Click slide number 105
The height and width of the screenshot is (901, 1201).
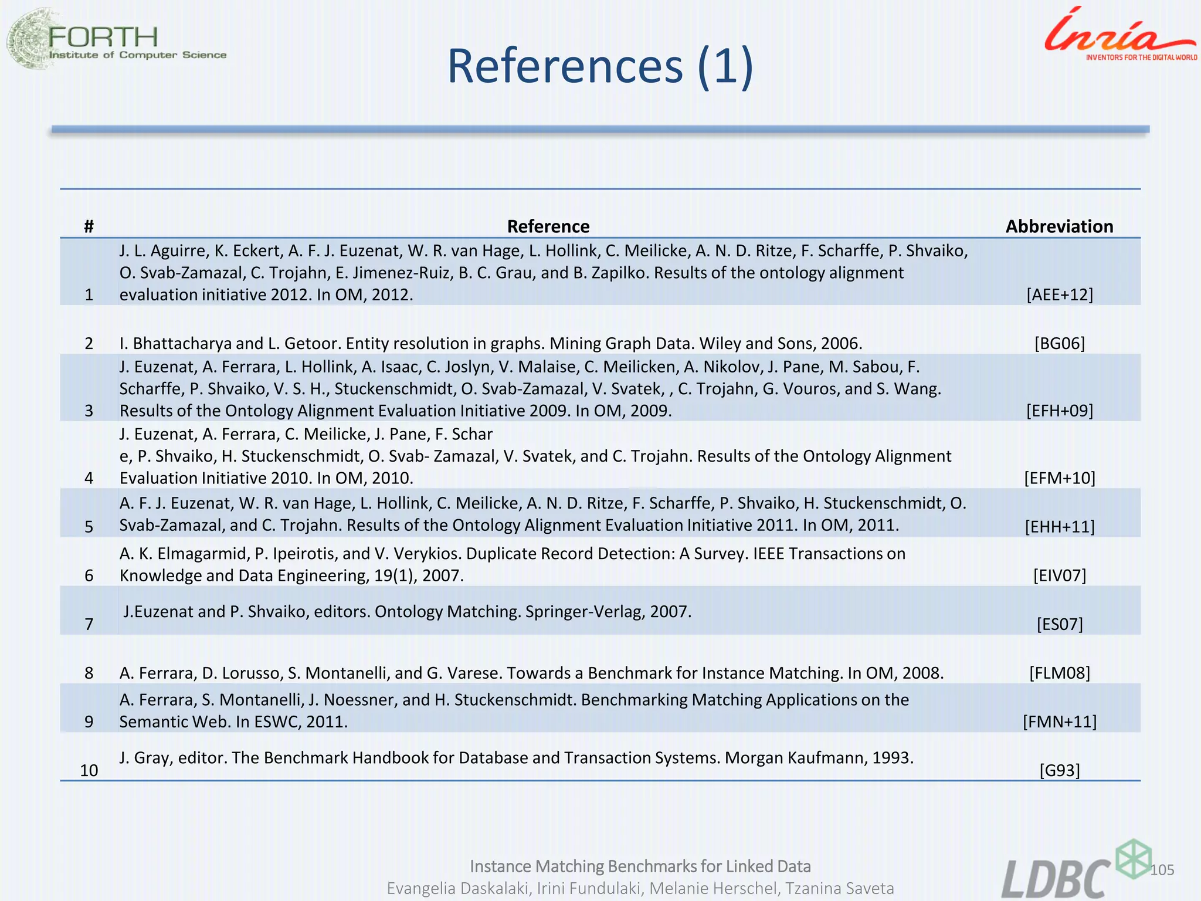click(1162, 870)
